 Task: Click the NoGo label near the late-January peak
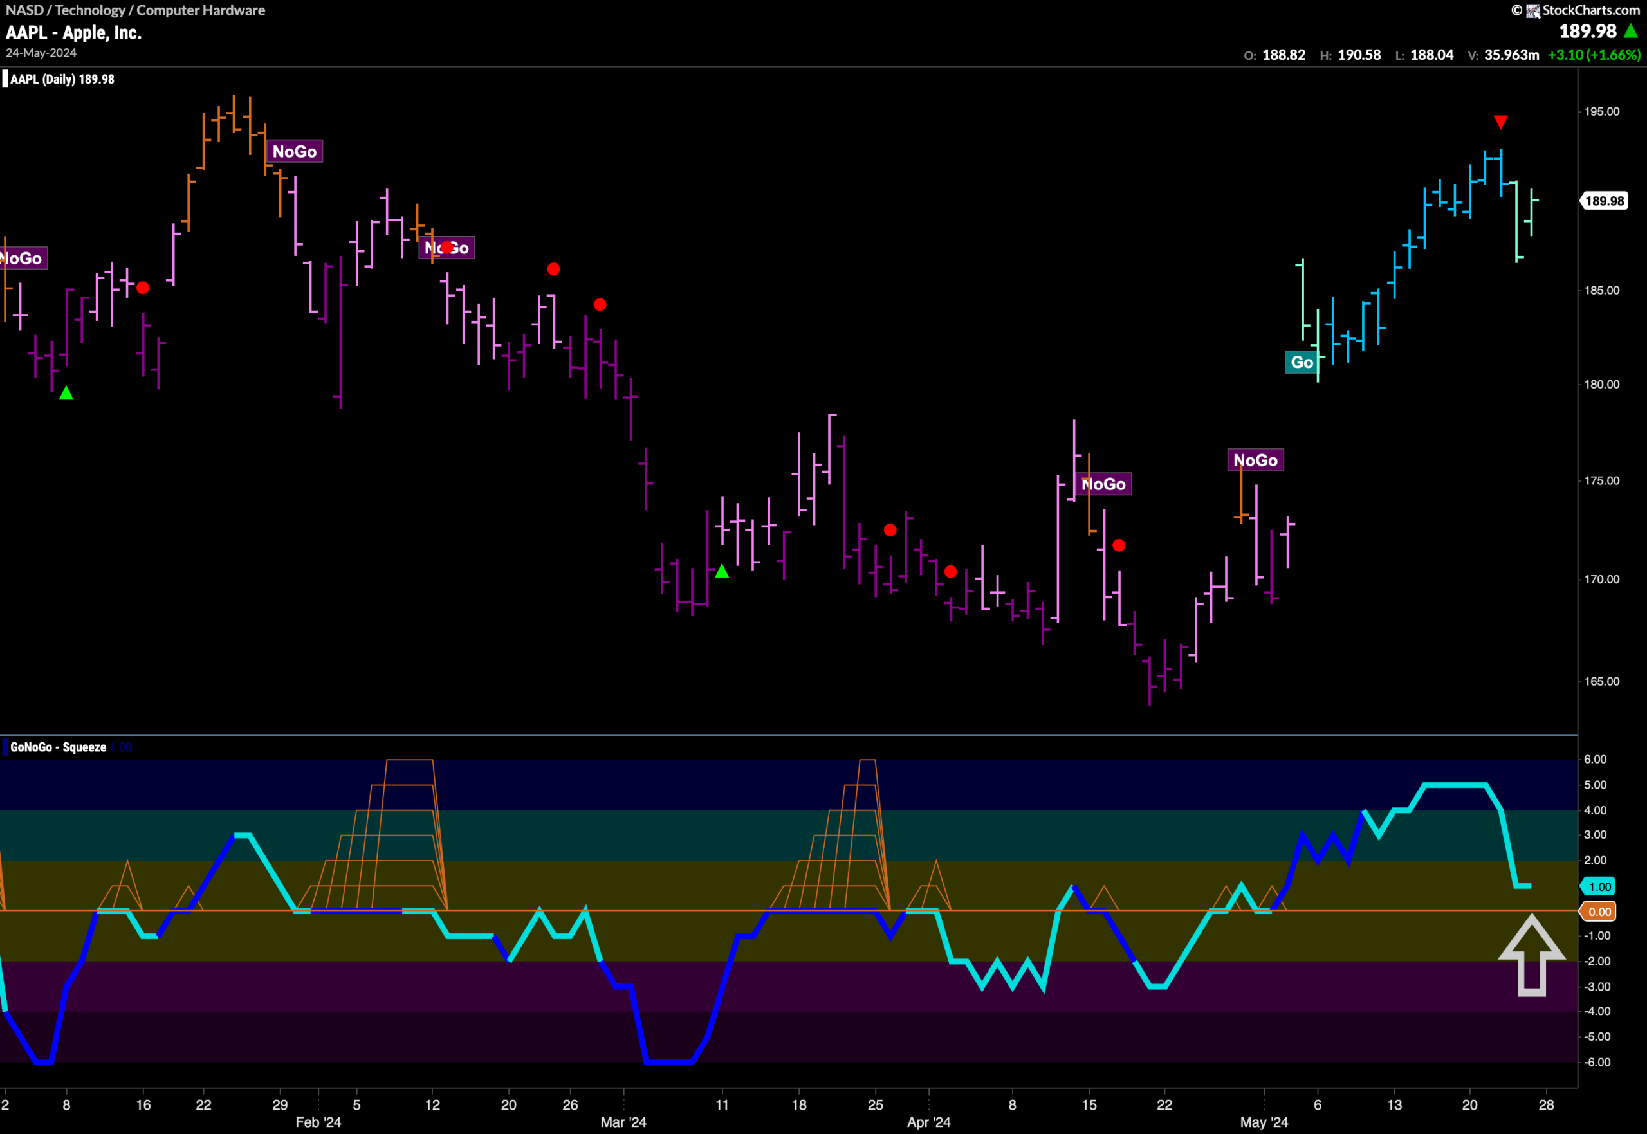point(295,151)
